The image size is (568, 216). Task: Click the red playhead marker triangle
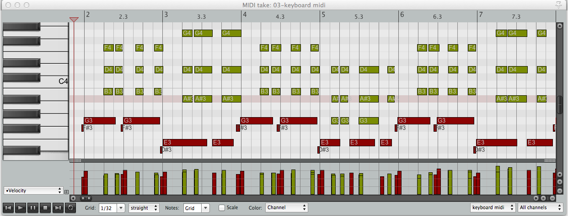74,20
